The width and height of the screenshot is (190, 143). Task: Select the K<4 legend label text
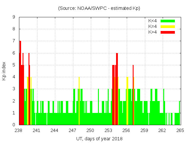pos(153,21)
